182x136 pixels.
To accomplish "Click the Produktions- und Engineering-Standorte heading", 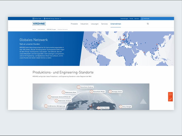I will click(63, 72).
